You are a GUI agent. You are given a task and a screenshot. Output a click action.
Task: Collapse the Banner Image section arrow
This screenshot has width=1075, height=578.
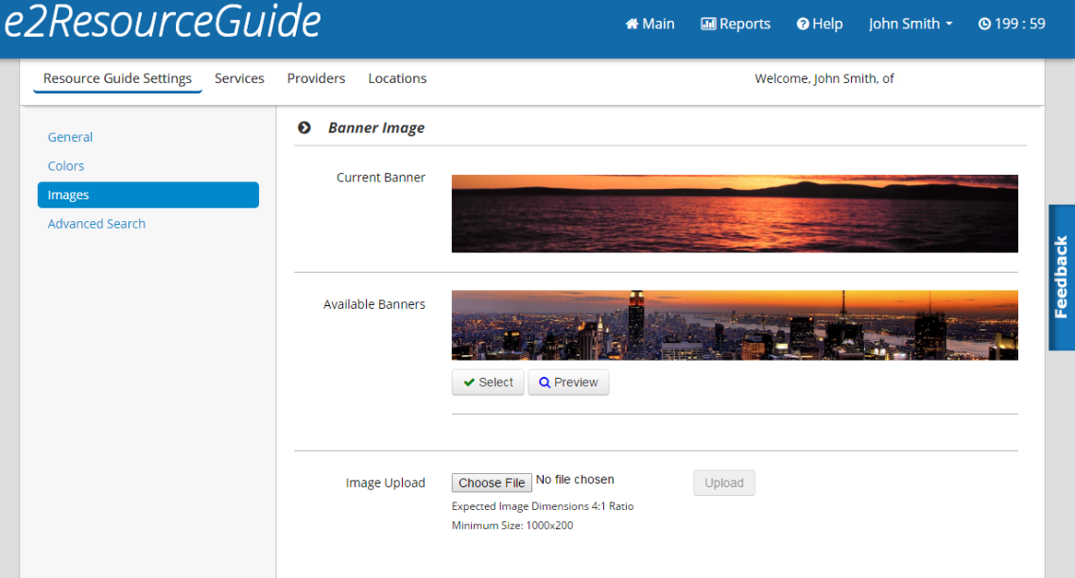click(x=304, y=127)
